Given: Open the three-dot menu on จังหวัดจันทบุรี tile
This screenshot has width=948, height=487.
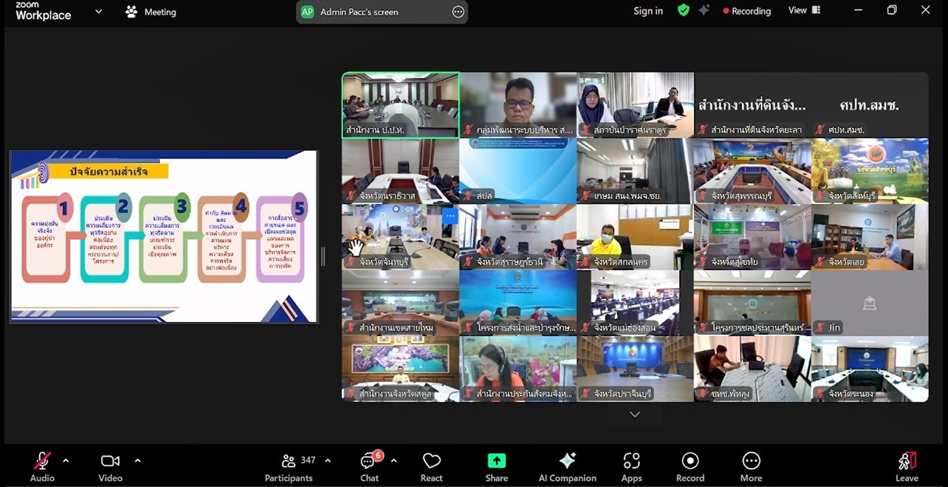Looking at the screenshot, I should click(x=450, y=215).
